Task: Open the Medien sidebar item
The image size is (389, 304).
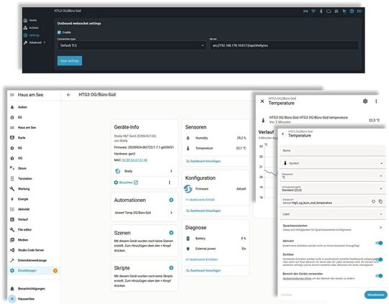Action: (33, 240)
